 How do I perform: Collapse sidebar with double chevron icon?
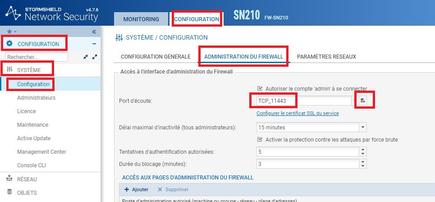coord(94,32)
